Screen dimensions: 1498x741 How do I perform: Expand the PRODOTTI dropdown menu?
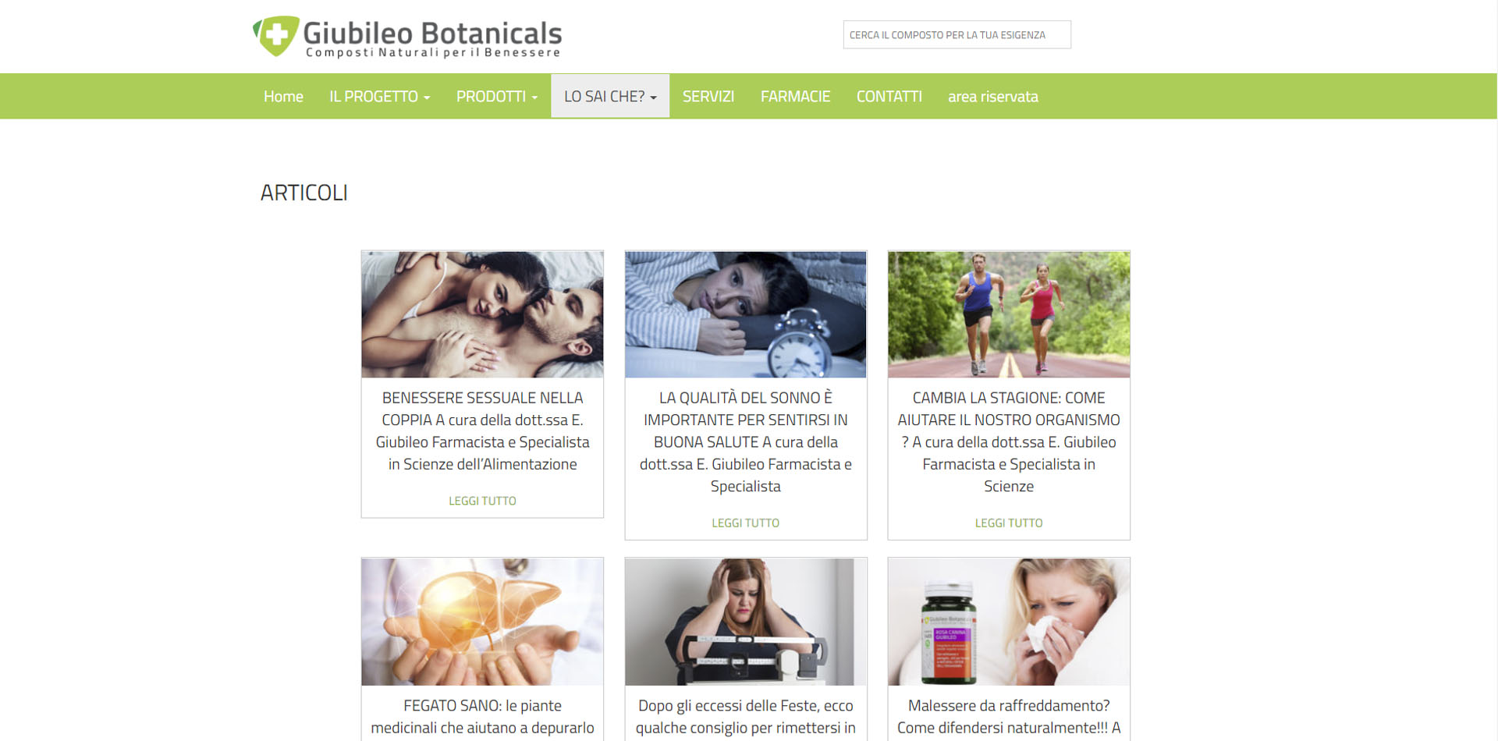tap(497, 97)
